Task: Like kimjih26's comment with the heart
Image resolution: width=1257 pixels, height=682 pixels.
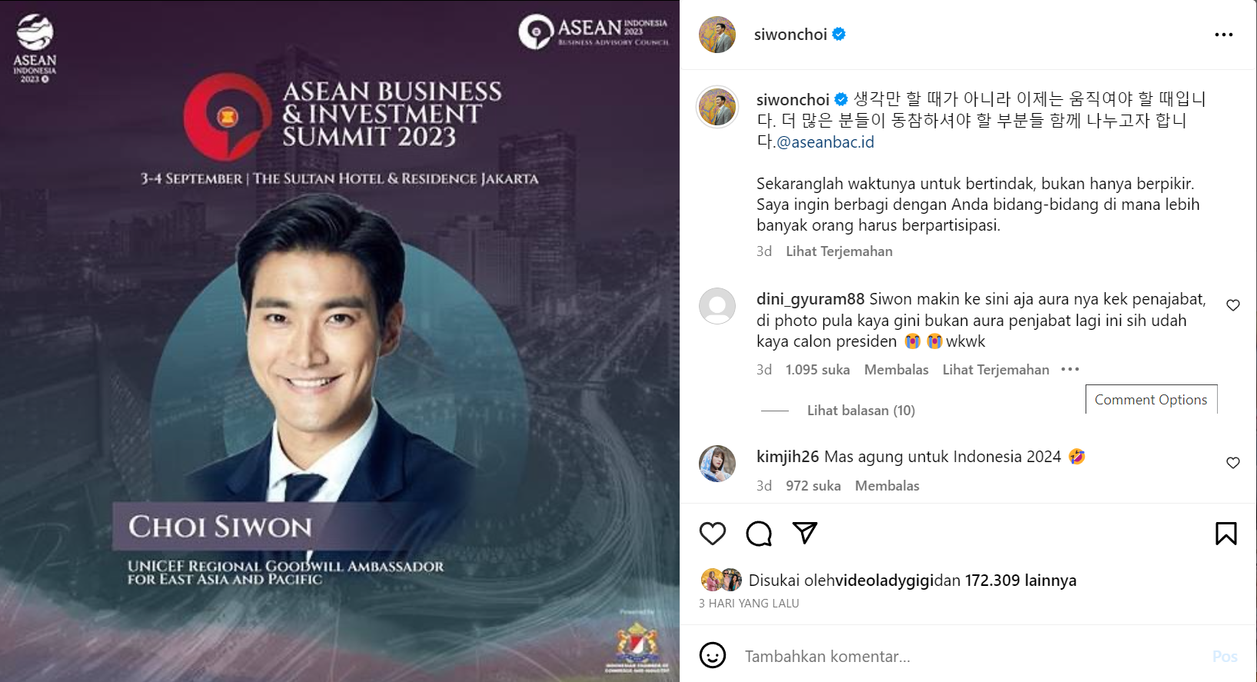Action: [1233, 463]
